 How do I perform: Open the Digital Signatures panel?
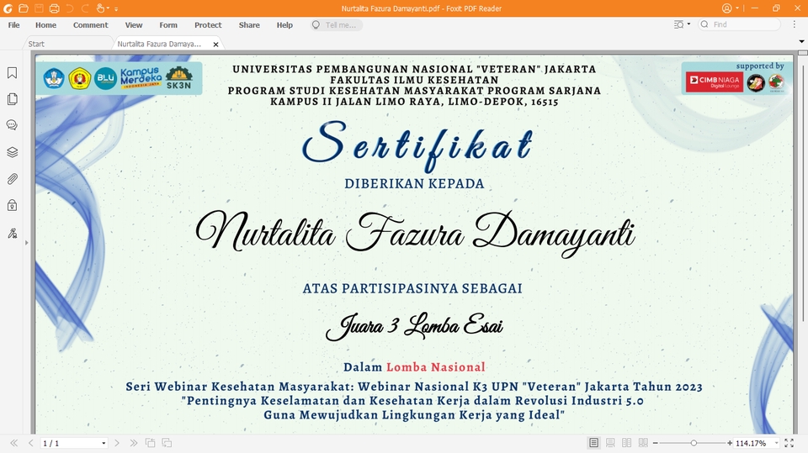click(13, 233)
